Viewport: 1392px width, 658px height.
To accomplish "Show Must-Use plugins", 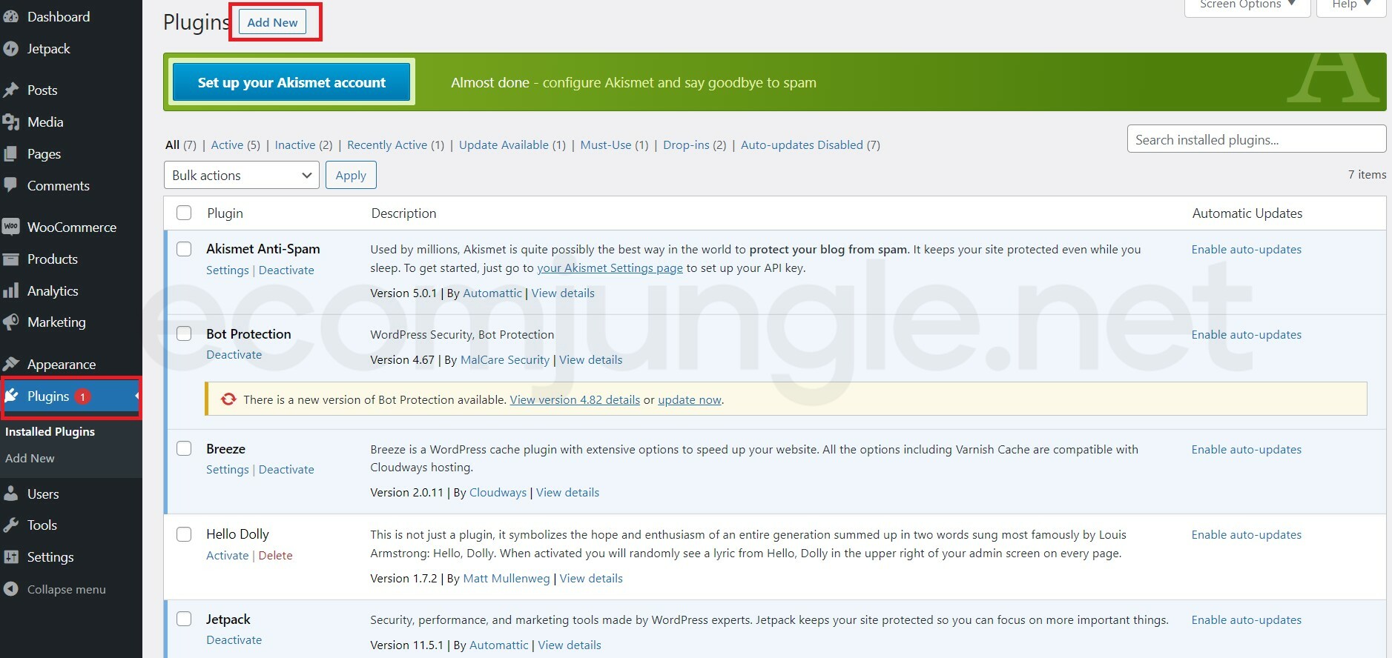I will tap(606, 145).
